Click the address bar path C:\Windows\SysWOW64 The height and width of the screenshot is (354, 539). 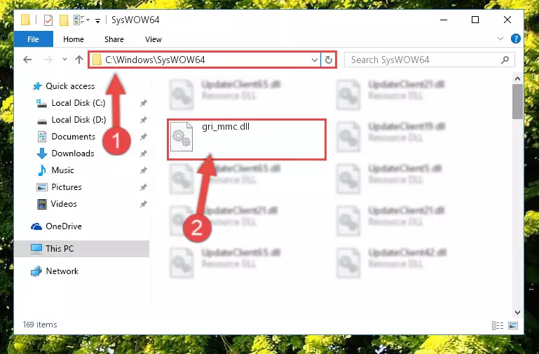[x=155, y=60]
